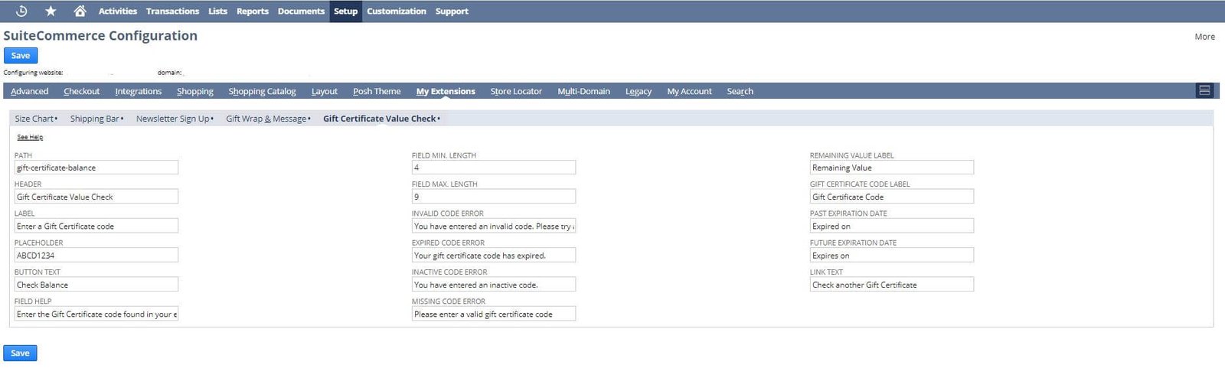
Task: Open the Customization menu
Action: (397, 11)
